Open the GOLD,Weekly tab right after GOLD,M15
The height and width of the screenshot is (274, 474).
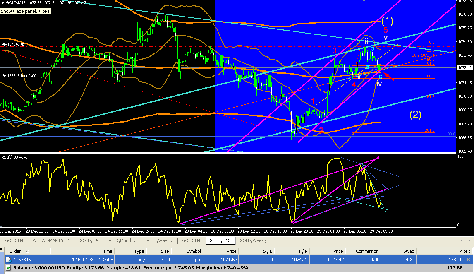coord(253,240)
